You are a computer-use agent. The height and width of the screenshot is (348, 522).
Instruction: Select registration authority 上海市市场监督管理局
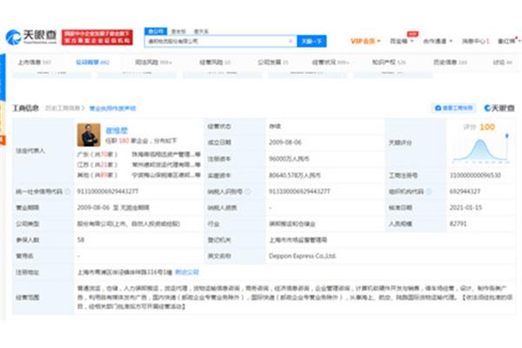(298, 240)
